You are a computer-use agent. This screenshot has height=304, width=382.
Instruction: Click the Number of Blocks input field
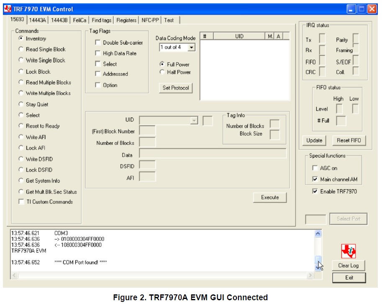click(147, 142)
